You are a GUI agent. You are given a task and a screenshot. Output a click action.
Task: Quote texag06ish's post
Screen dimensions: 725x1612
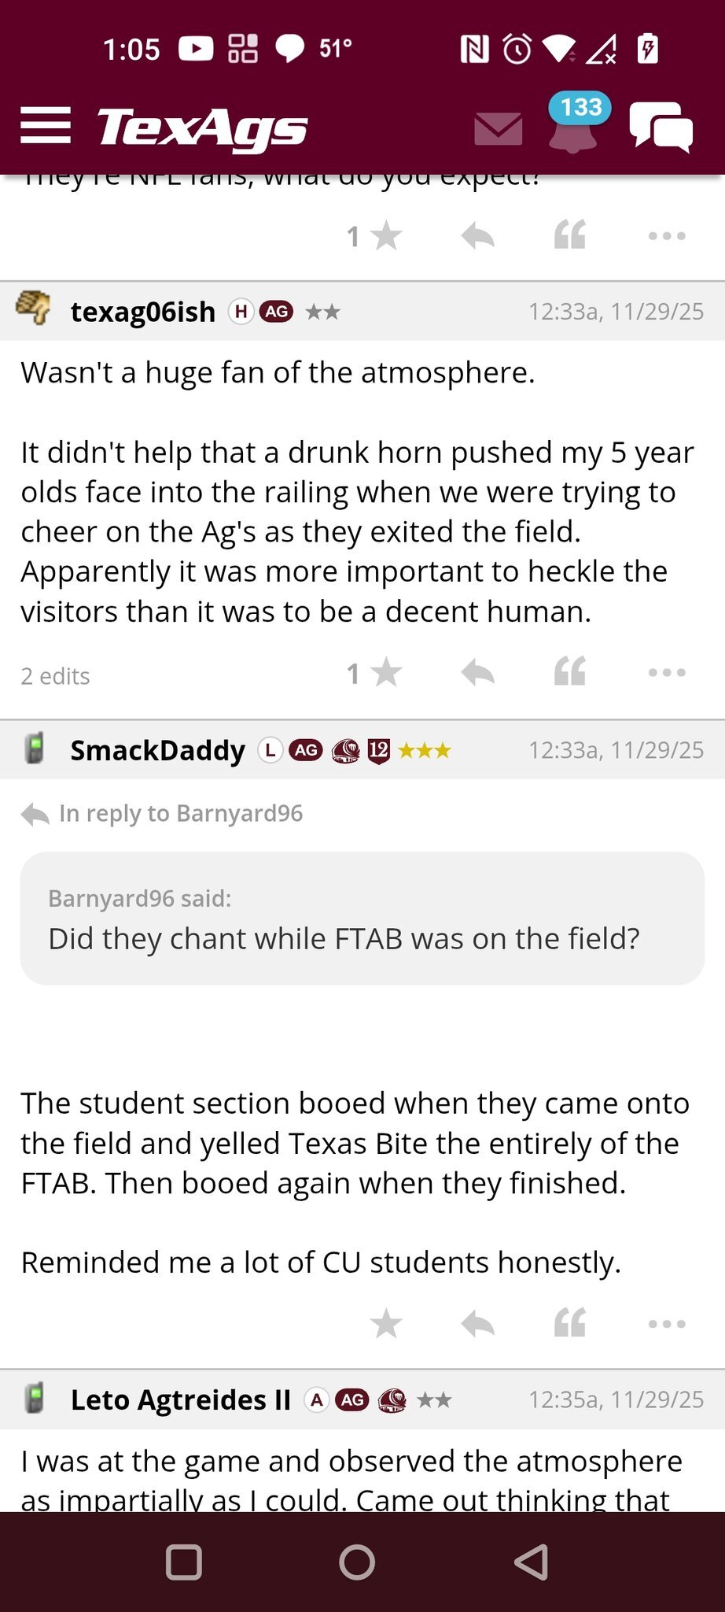click(569, 673)
